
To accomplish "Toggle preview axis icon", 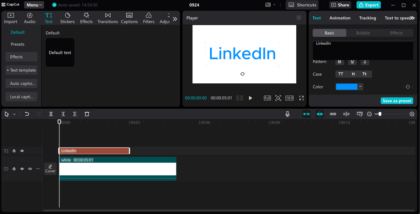I will pyautogui.click(x=346, y=114).
